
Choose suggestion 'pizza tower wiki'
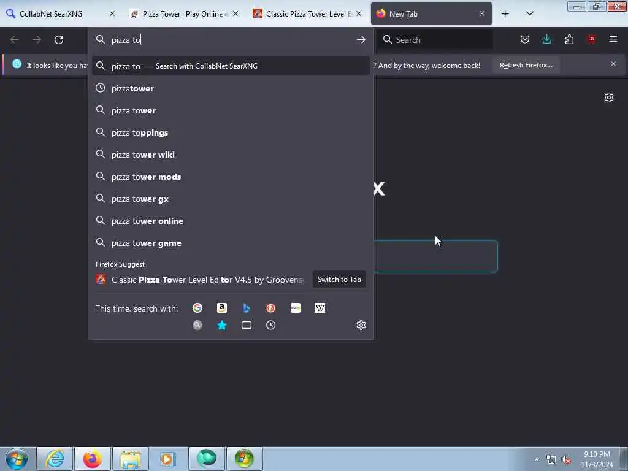(x=231, y=155)
